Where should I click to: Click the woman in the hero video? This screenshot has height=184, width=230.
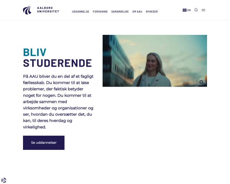[153, 71]
